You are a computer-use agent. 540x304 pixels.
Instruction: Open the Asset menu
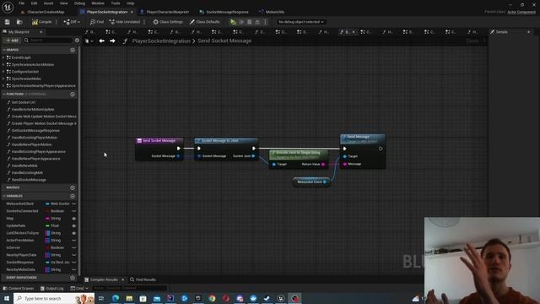48,3
